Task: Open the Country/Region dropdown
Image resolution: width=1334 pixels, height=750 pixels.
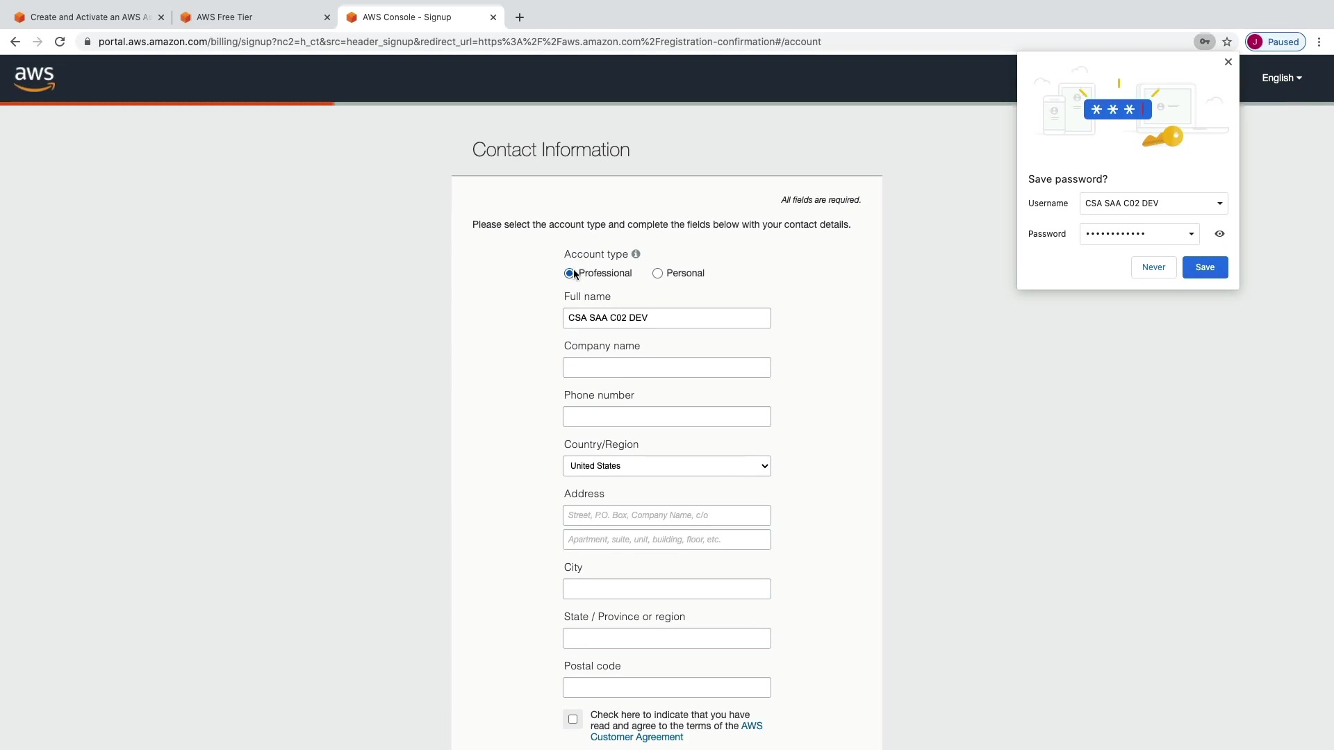Action: (666, 466)
